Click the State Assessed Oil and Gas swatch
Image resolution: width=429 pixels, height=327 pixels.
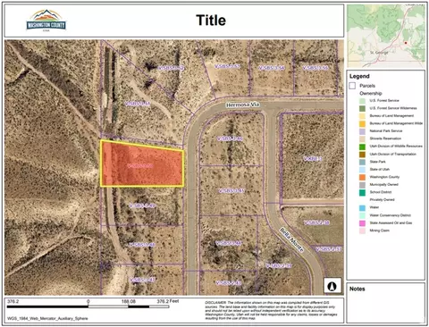pyautogui.click(x=362, y=222)
